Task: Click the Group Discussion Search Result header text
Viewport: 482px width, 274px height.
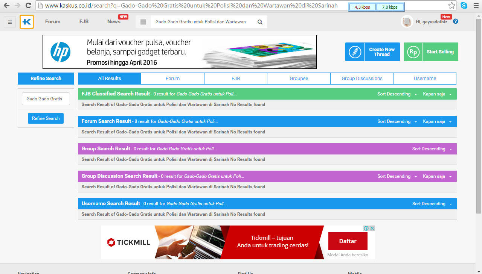Action: tap(119, 176)
